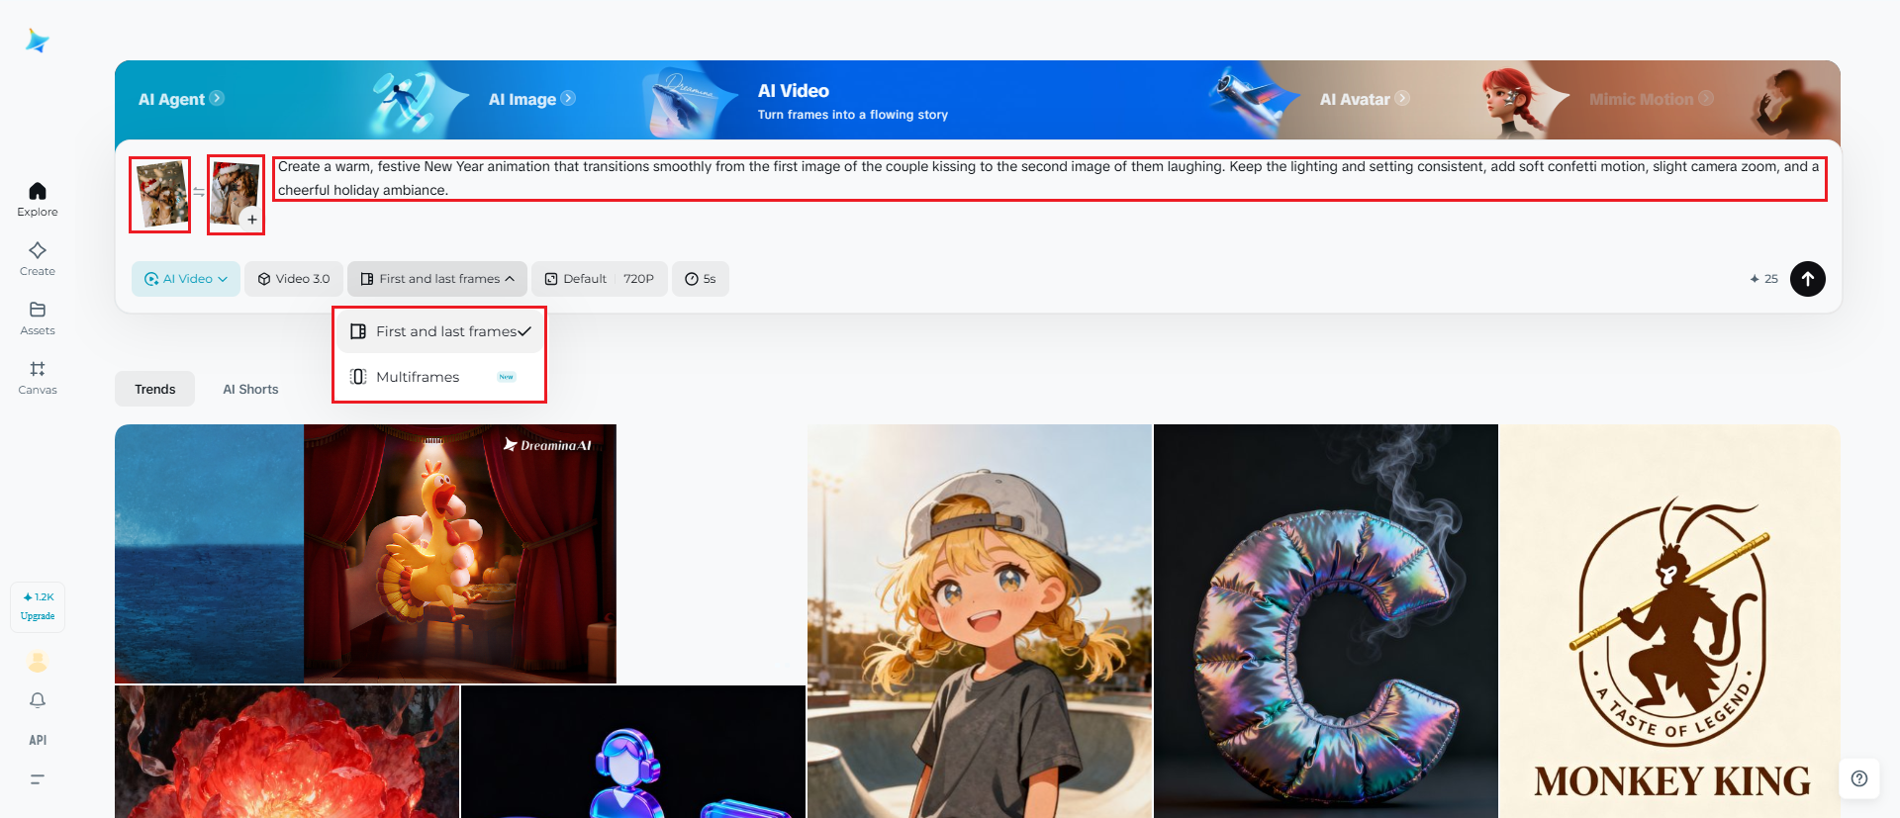Open the glowing red flower artwork
The width and height of the screenshot is (1900, 818).
[x=287, y=752]
